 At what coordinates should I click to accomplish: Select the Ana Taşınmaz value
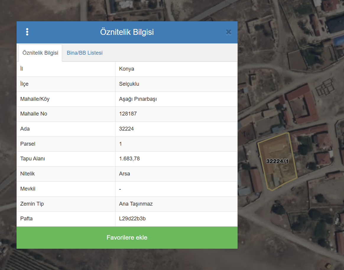click(136, 204)
